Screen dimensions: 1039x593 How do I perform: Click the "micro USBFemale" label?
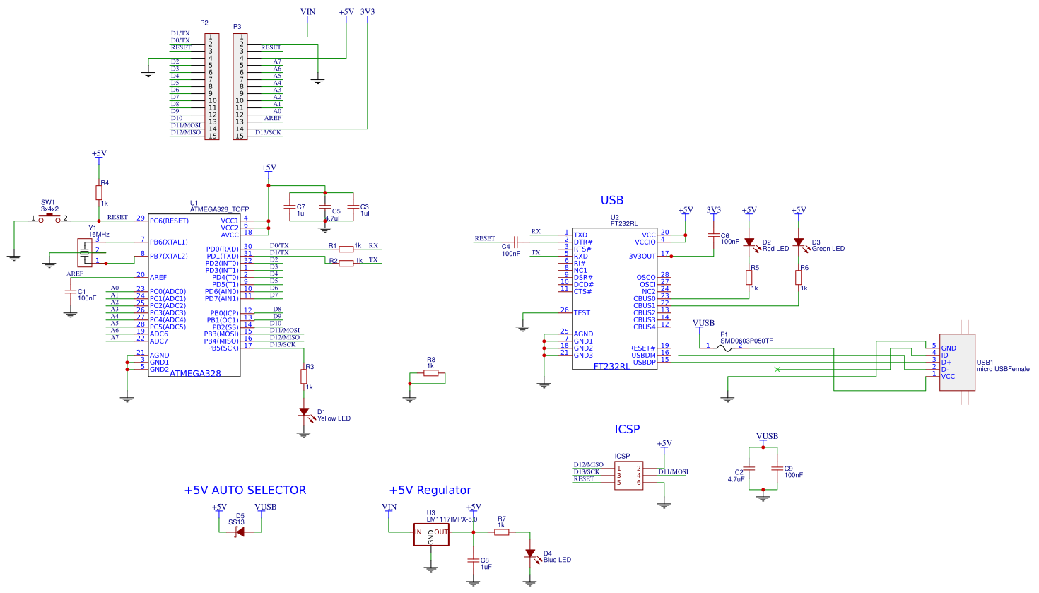click(x=1003, y=369)
